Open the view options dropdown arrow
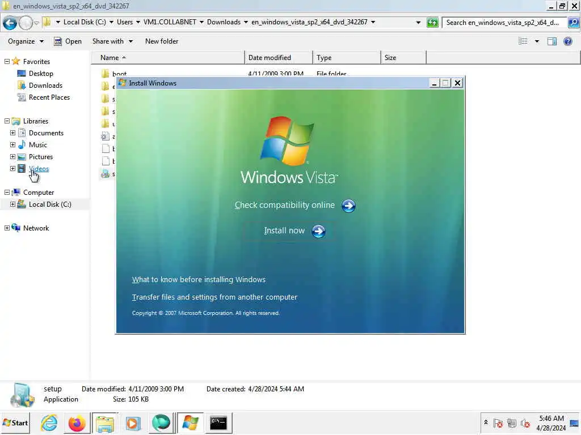 coord(537,41)
